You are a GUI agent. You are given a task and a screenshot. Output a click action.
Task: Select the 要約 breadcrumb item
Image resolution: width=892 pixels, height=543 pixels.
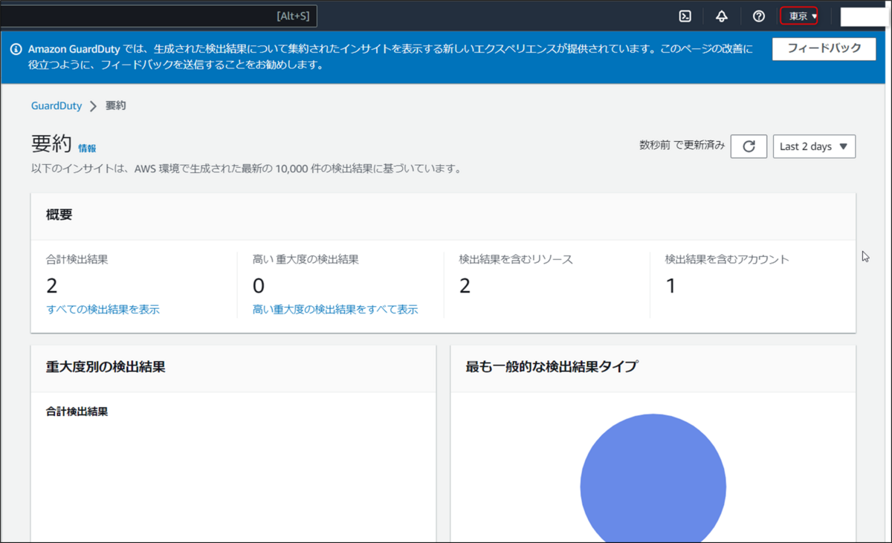tap(115, 105)
